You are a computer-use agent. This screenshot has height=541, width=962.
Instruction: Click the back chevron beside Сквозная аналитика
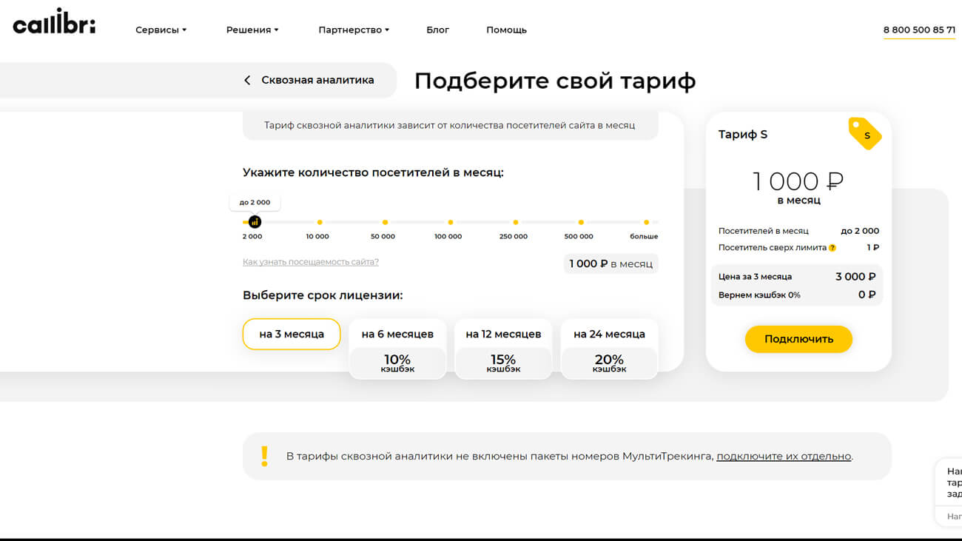coord(247,80)
